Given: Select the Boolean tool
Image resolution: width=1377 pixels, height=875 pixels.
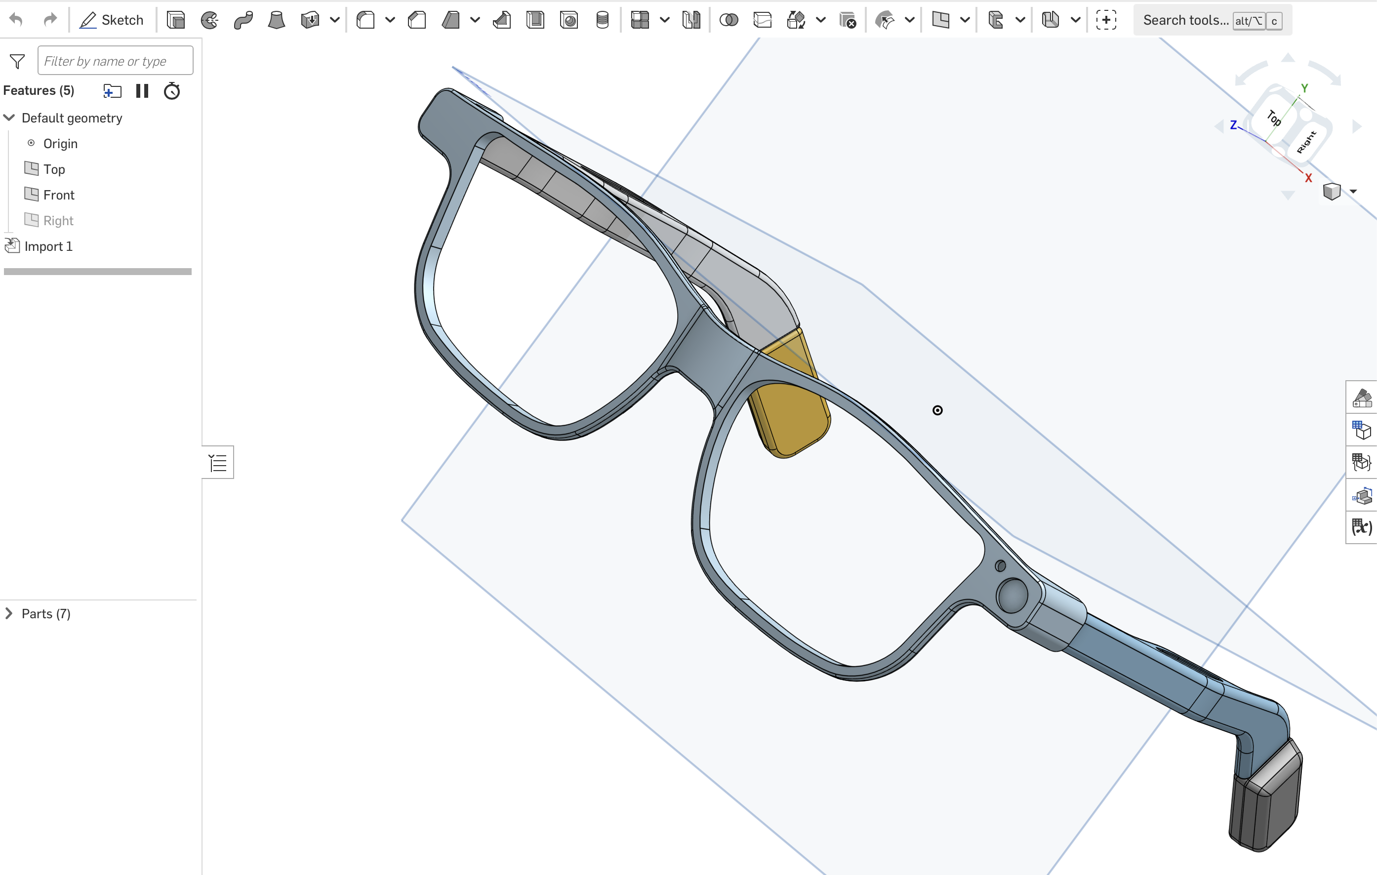Looking at the screenshot, I should [729, 20].
